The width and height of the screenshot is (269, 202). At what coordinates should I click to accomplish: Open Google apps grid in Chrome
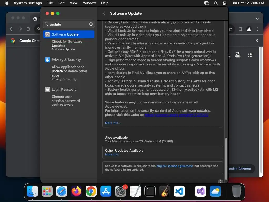tap(250, 55)
